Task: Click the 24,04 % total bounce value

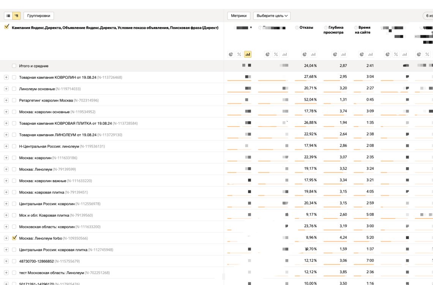Action: point(310,66)
